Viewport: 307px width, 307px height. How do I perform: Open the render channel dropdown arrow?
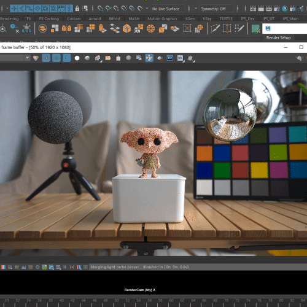[27, 58]
